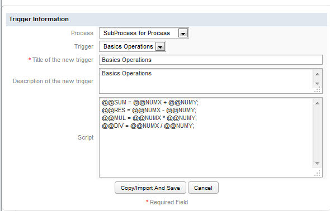
Task: Click the Script box resize grip
Action: point(317,174)
